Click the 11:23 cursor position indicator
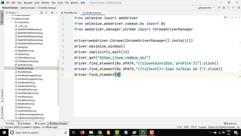241x136 pixels. tap(179, 127)
